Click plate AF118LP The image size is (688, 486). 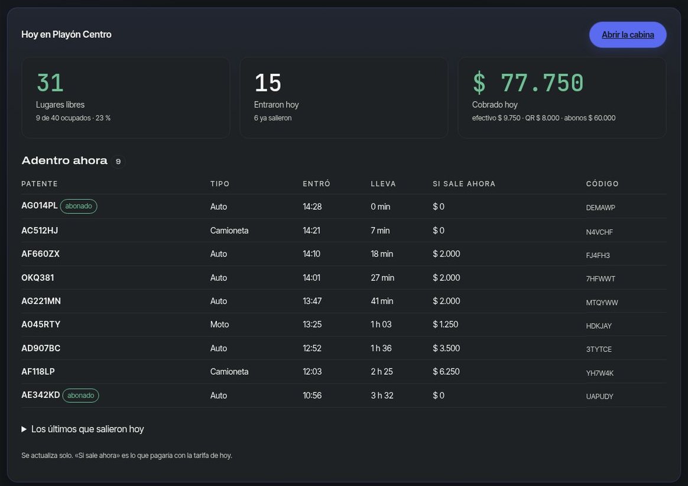click(x=38, y=371)
